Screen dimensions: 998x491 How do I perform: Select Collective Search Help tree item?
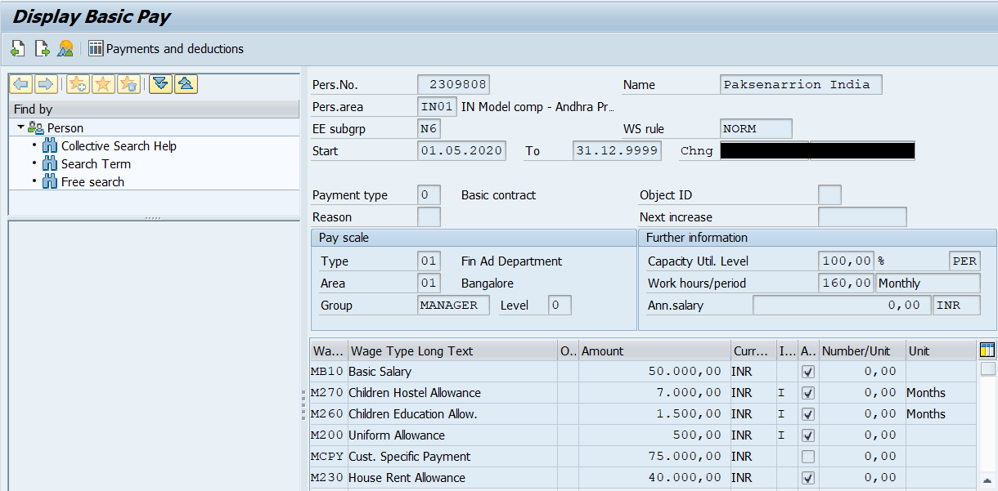119,146
